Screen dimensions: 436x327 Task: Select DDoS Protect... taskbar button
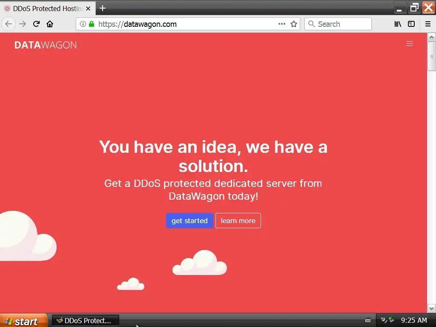(x=85, y=321)
